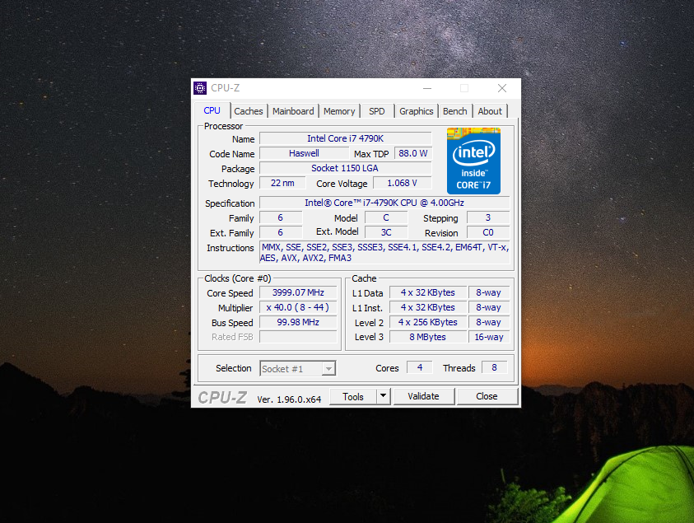Click the Technology value 22 nm
Screen dimensions: 694x523
[x=283, y=183]
